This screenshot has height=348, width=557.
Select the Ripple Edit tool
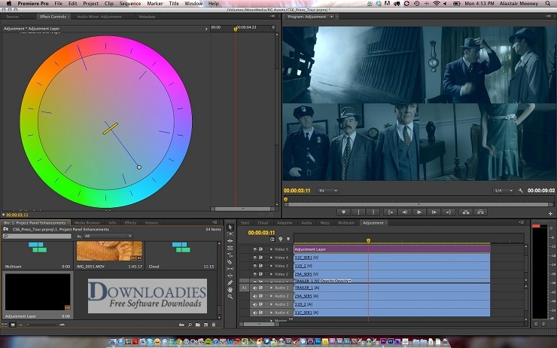click(230, 240)
